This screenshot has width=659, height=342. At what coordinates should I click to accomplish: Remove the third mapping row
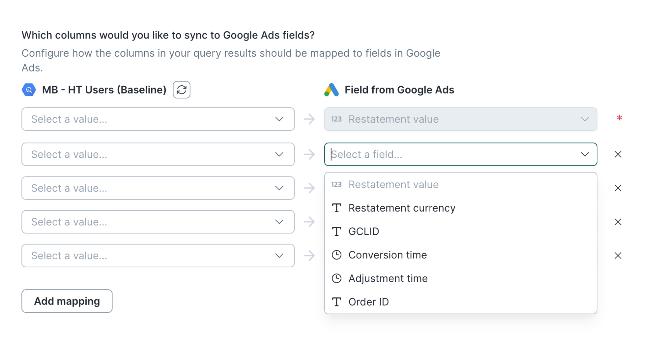(x=618, y=188)
